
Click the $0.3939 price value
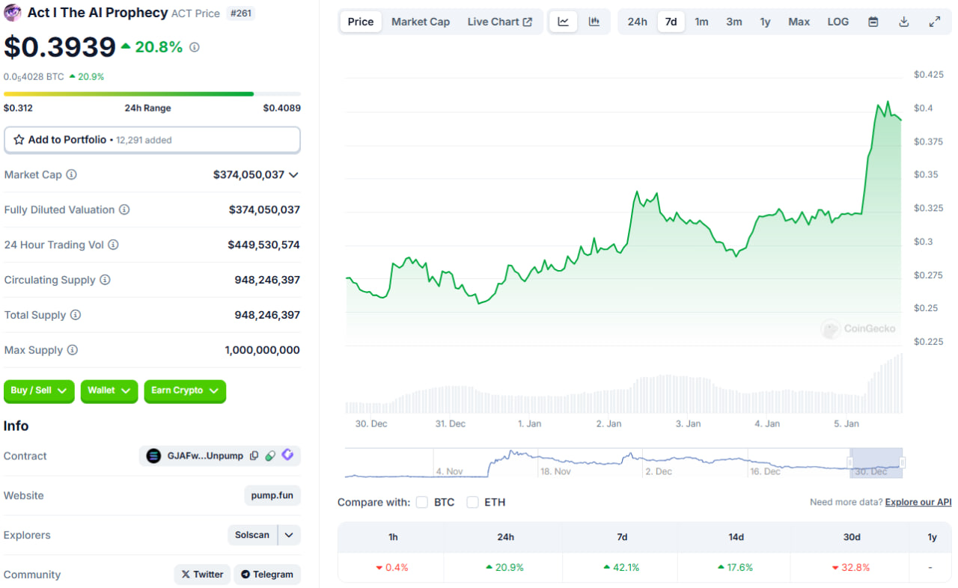(x=60, y=47)
